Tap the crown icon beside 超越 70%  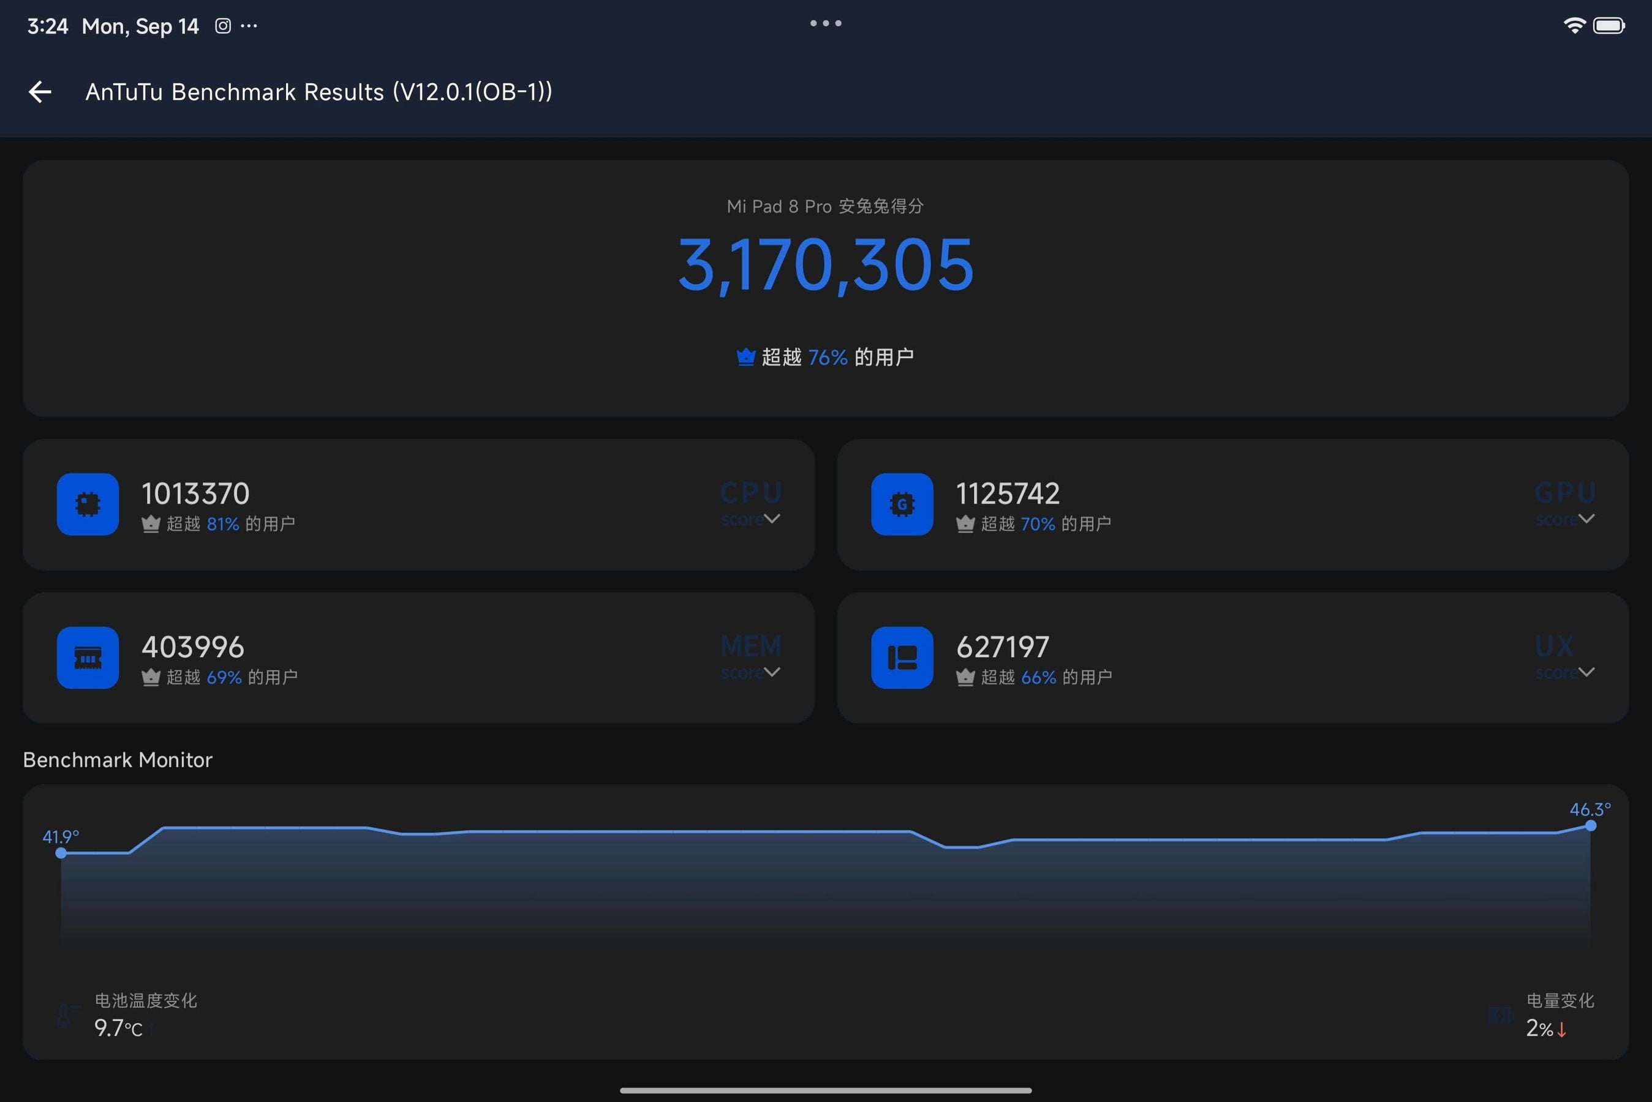point(965,523)
